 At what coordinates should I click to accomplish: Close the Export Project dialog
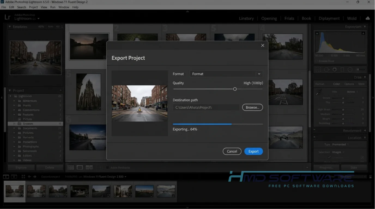[x=262, y=45]
